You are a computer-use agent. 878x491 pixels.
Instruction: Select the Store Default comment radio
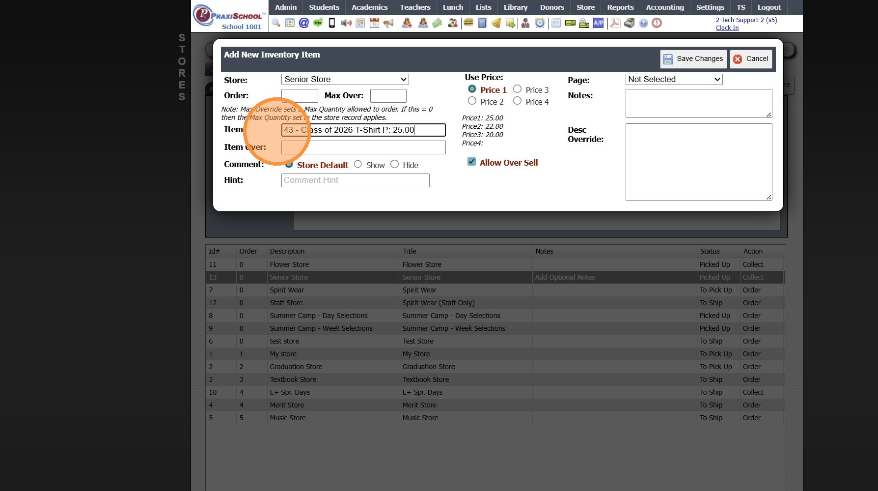(289, 164)
